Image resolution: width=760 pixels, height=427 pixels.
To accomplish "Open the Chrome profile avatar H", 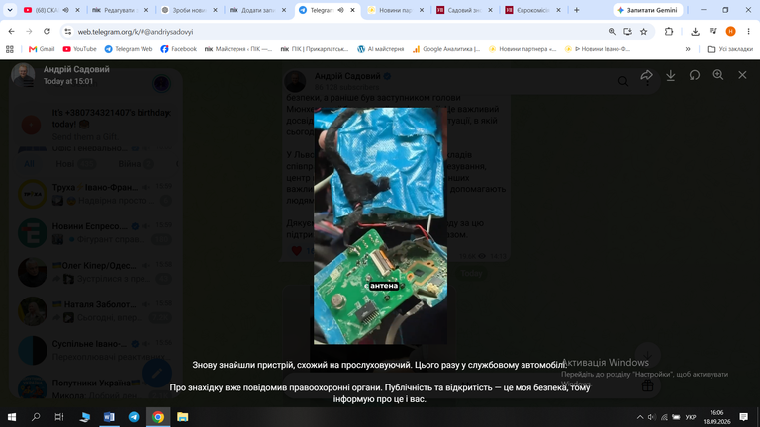I will 731,31.
